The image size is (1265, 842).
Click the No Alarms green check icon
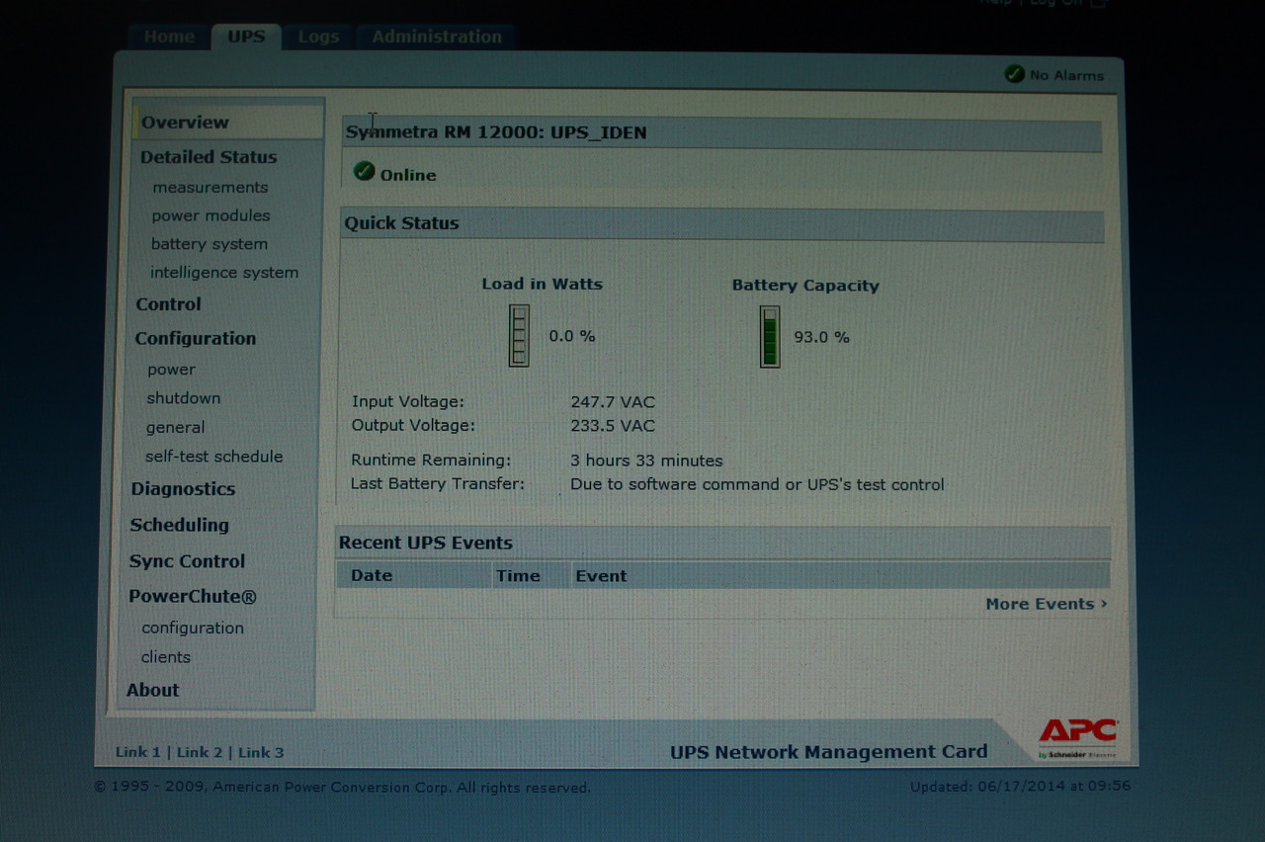click(1014, 73)
